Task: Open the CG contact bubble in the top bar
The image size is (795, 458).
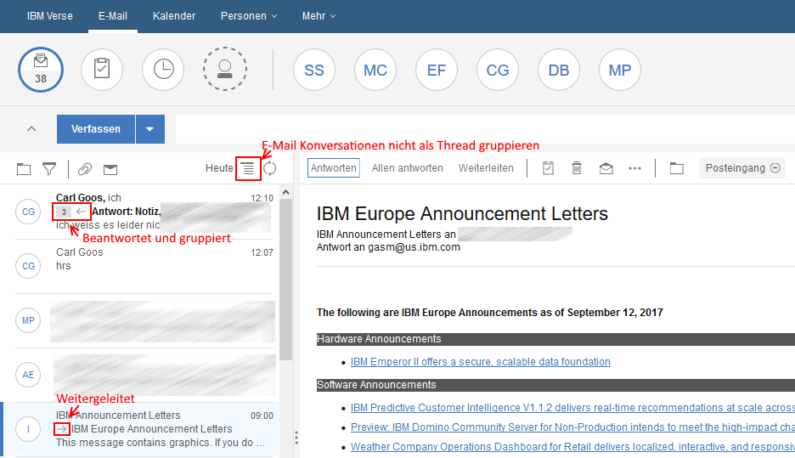Action: pos(498,70)
